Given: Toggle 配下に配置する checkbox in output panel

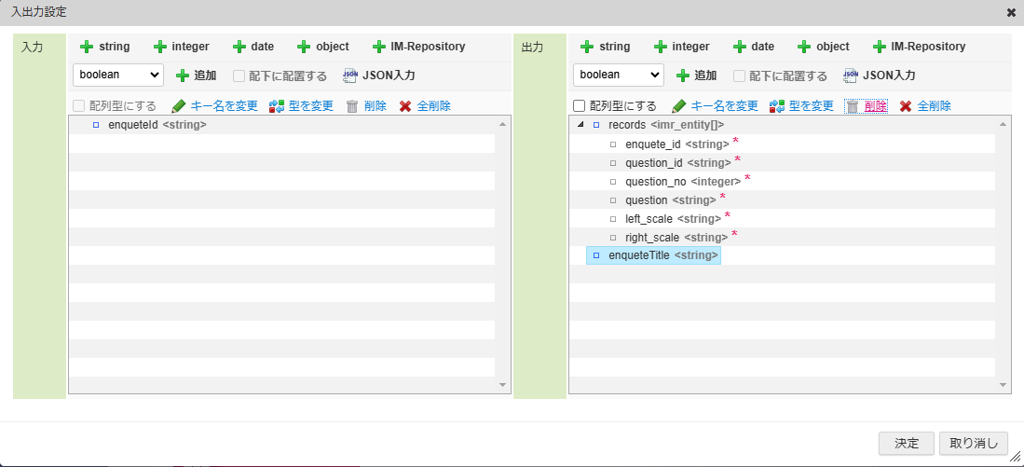Looking at the screenshot, I should tap(740, 76).
